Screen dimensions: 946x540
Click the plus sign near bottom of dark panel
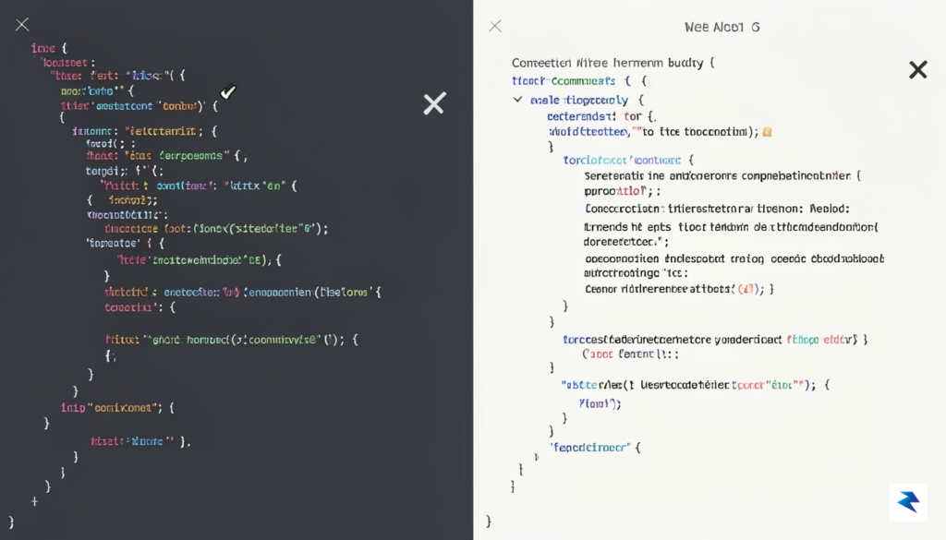[x=34, y=501]
